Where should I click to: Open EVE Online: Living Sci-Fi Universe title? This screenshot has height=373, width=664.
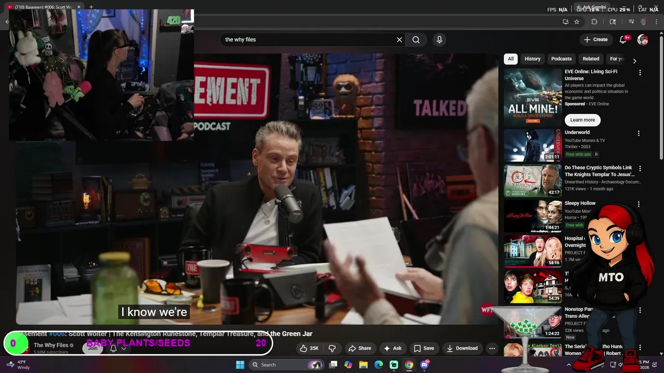tap(591, 75)
